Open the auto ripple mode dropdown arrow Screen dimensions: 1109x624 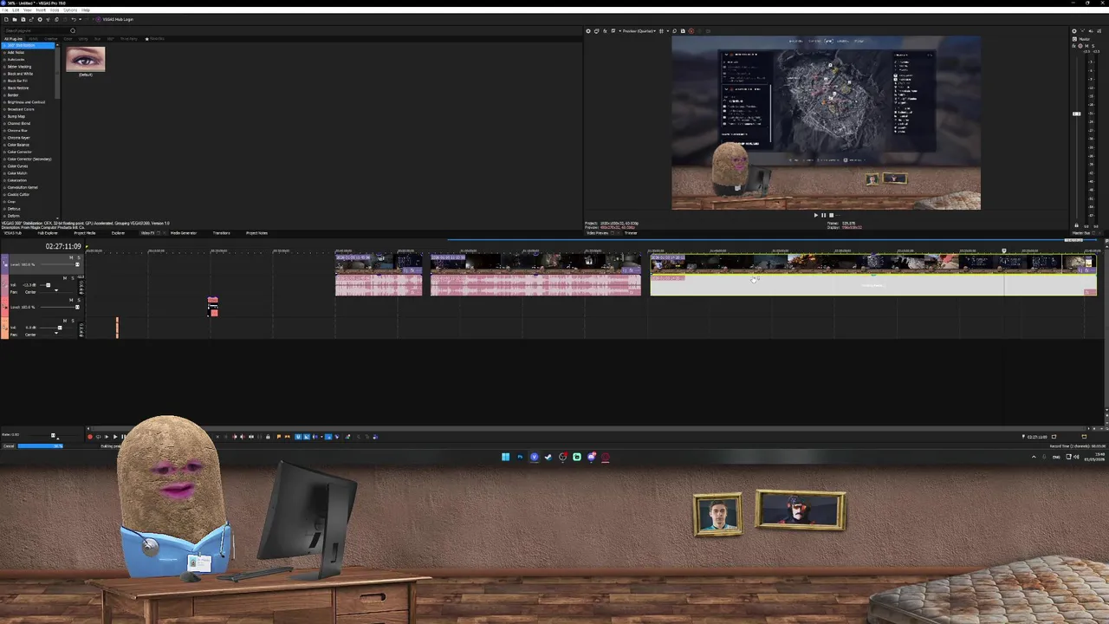[321, 437]
